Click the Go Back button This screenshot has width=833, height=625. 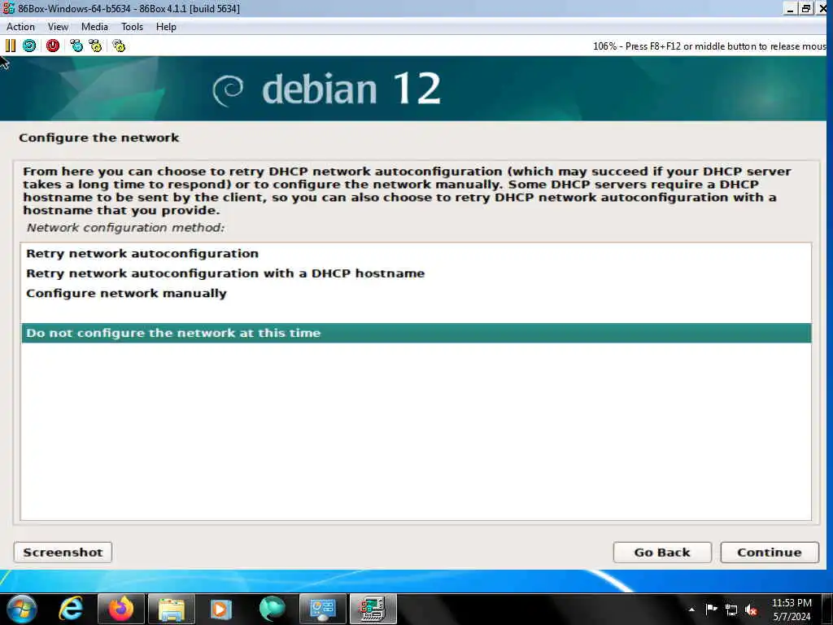[662, 553]
